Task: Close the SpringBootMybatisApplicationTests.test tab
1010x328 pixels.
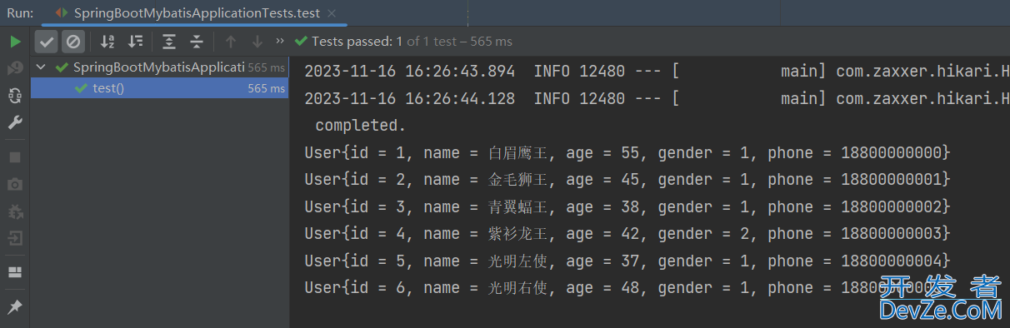Action: click(x=332, y=13)
